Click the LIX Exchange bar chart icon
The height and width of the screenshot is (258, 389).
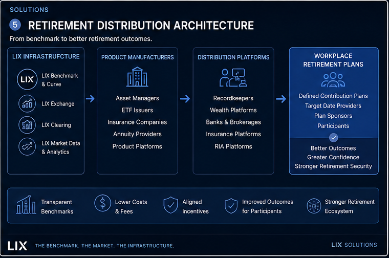pos(27,103)
